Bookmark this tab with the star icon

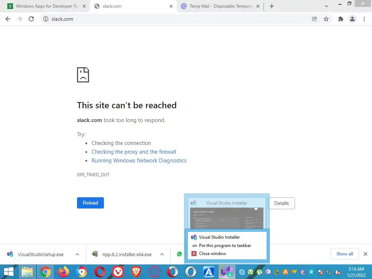[326, 19]
